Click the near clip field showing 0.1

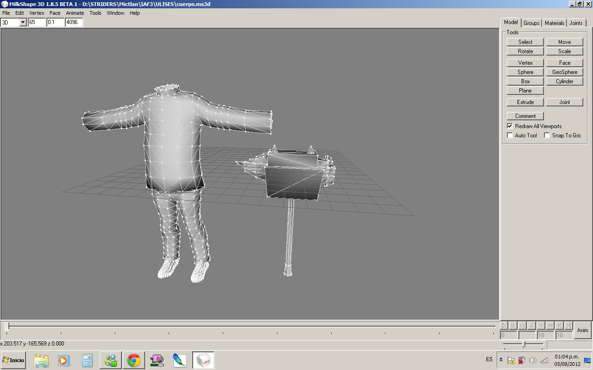coord(56,22)
